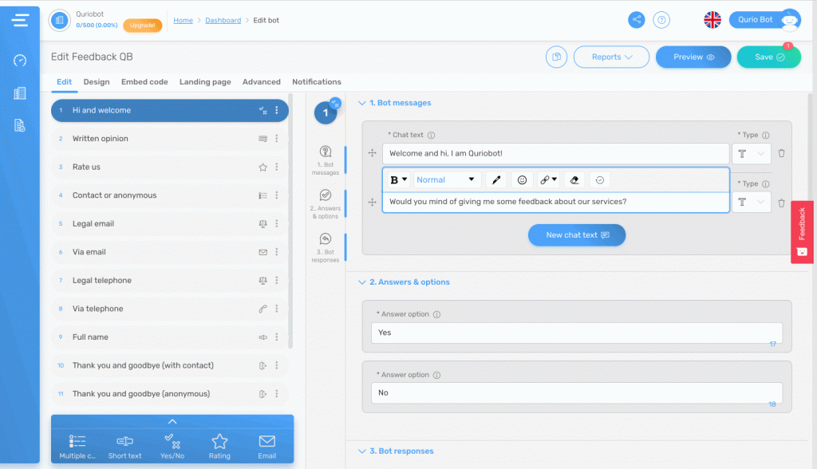Add a Rating question from bottom panel
The width and height of the screenshot is (817, 469).
tap(219, 446)
